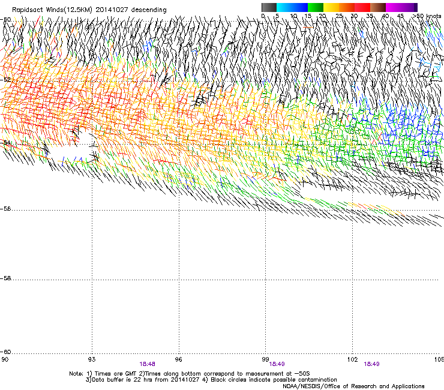Click the 93 longitude label
Image resolution: width=444 pixels, height=390 pixels.
point(92,359)
